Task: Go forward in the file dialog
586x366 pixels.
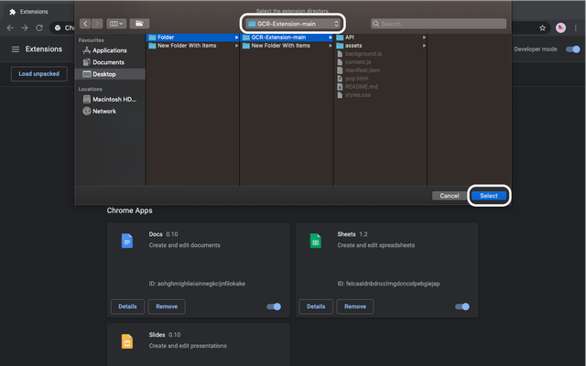Action: coord(97,24)
